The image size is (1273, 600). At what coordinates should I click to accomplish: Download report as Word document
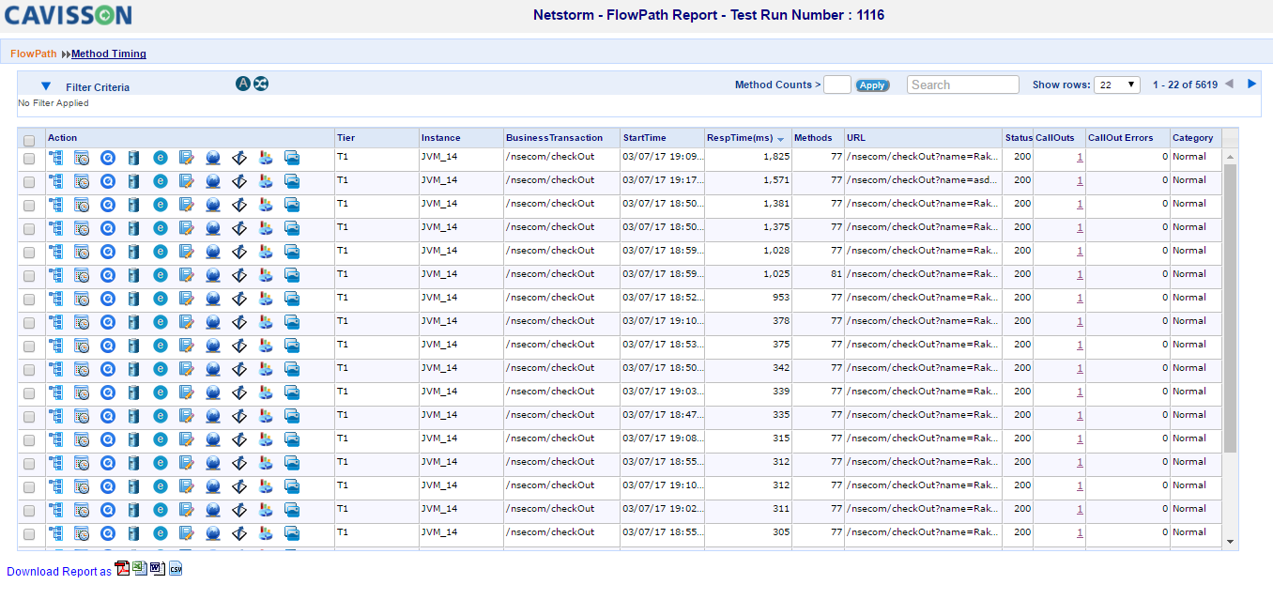point(158,569)
